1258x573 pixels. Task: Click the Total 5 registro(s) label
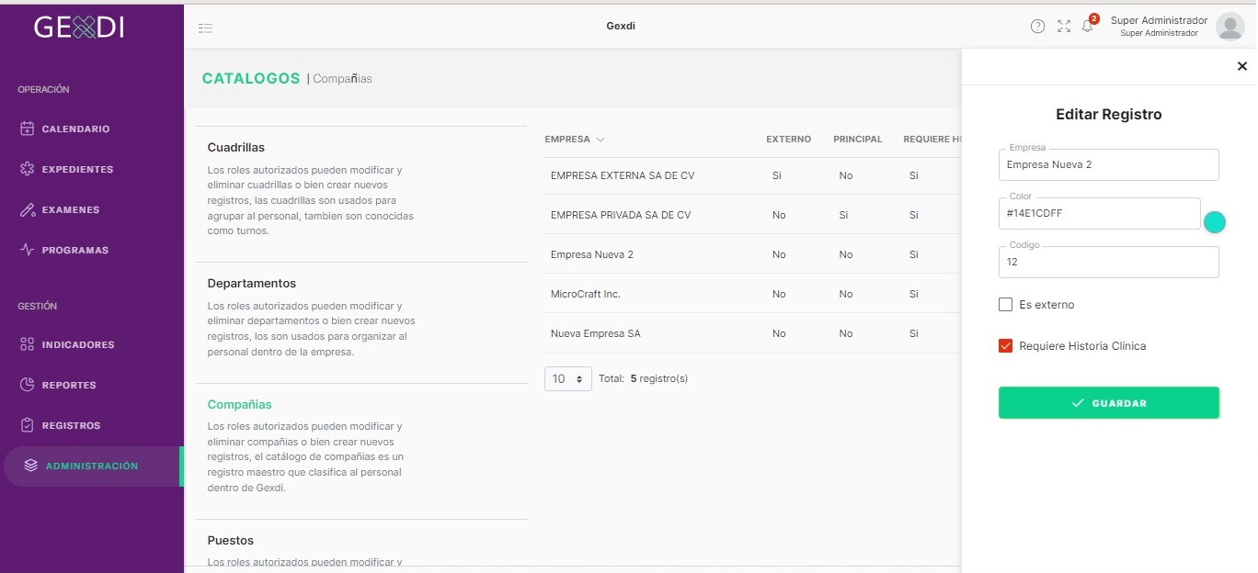tap(643, 378)
